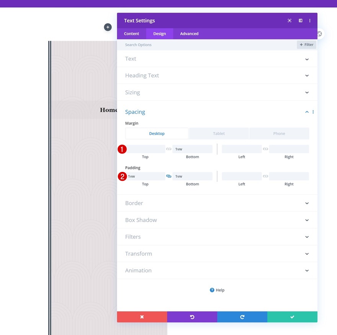337x335 pixels.
Task: Click the padding Top 1vw field
Action: (145, 176)
